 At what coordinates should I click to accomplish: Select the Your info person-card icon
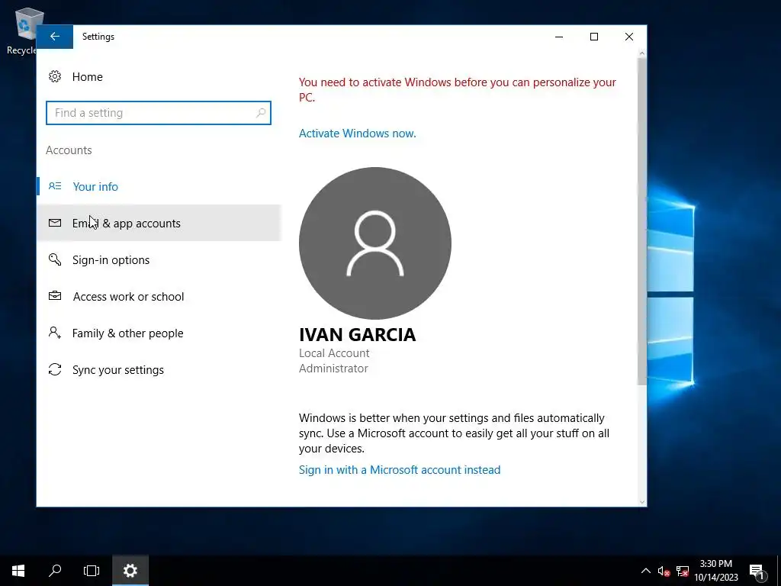tap(55, 186)
